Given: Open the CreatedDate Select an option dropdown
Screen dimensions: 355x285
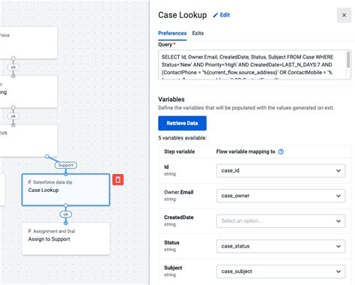Looking at the screenshot, I should [x=281, y=221].
